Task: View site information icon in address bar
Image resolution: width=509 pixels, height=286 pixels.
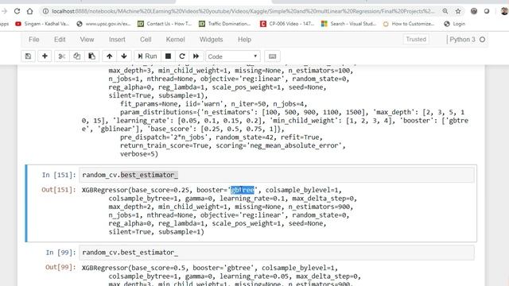Action: [46, 11]
